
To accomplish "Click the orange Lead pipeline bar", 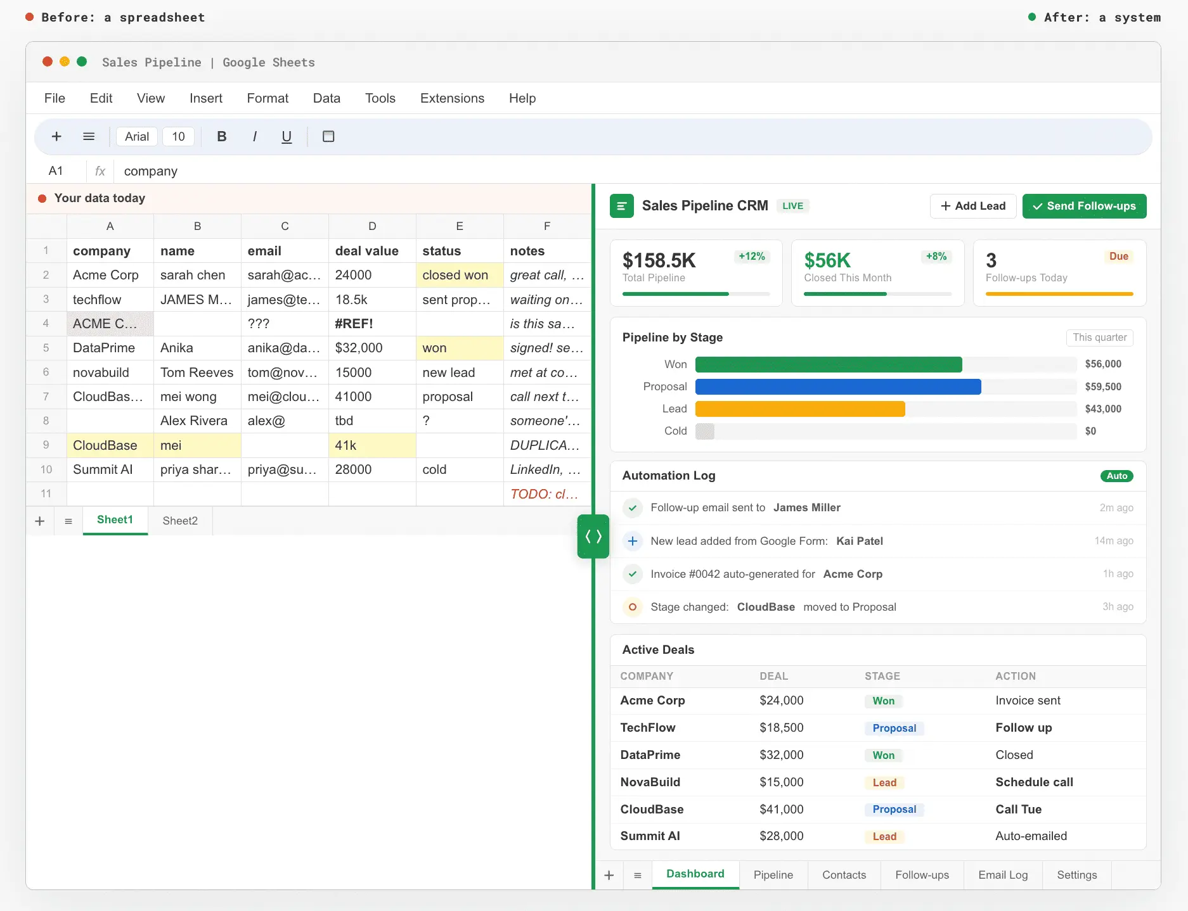I will pyautogui.click(x=800, y=409).
